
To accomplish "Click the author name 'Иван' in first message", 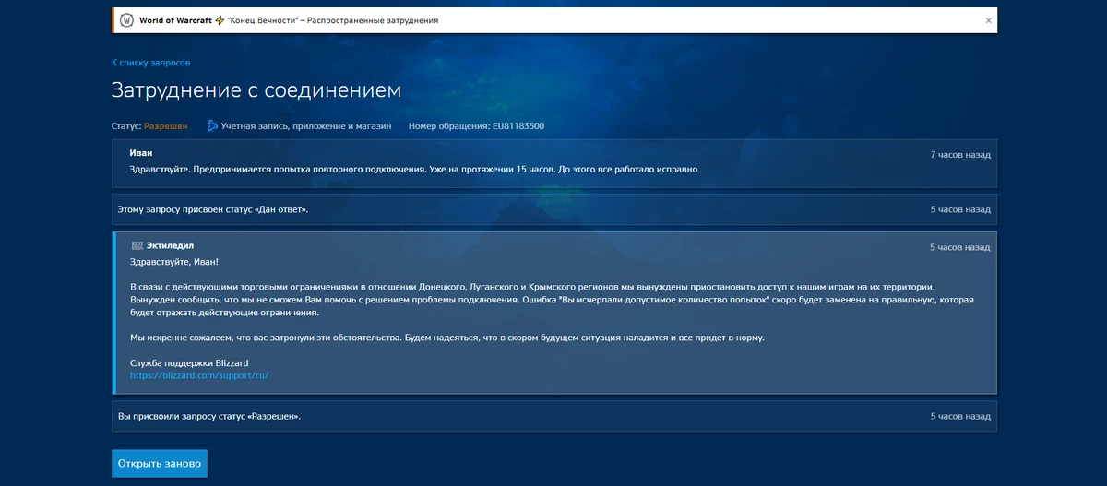I will tap(141, 153).
